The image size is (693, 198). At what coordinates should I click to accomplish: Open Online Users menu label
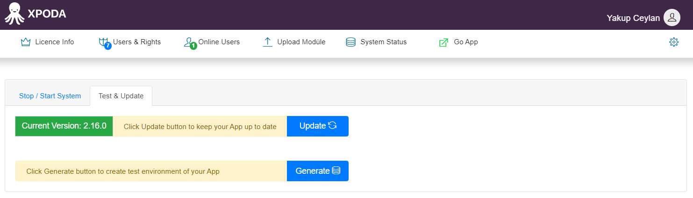pos(219,42)
